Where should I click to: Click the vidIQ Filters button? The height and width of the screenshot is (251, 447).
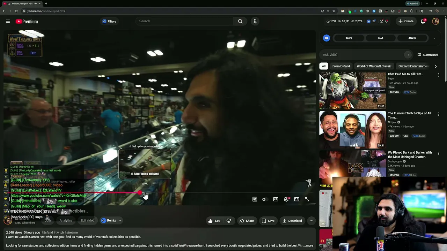pyautogui.click(x=109, y=21)
